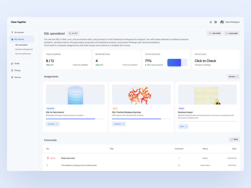Click the Remaining Tasks value 4
The image size is (251, 188).
coord(97,61)
